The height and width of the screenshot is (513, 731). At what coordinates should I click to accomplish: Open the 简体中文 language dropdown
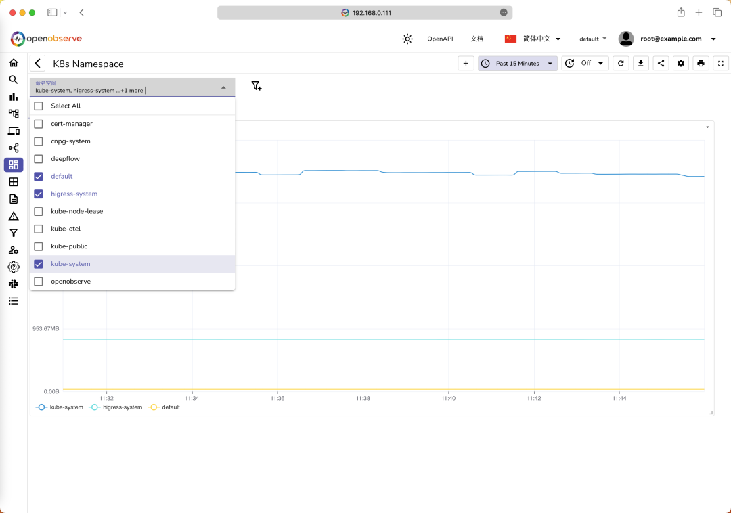pyautogui.click(x=533, y=39)
